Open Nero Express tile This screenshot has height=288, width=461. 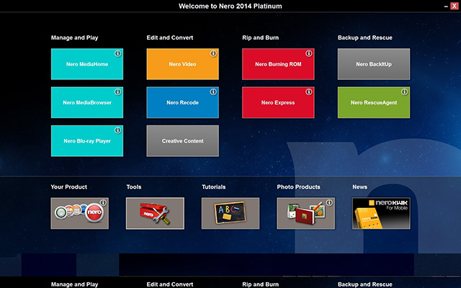point(278,102)
